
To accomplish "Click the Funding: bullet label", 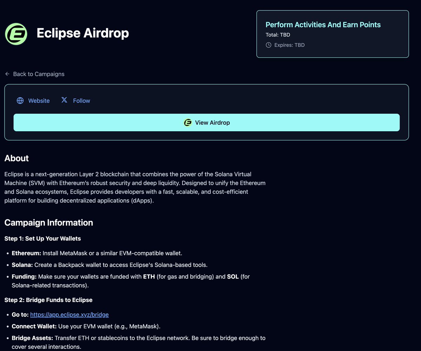I will [x=24, y=276].
